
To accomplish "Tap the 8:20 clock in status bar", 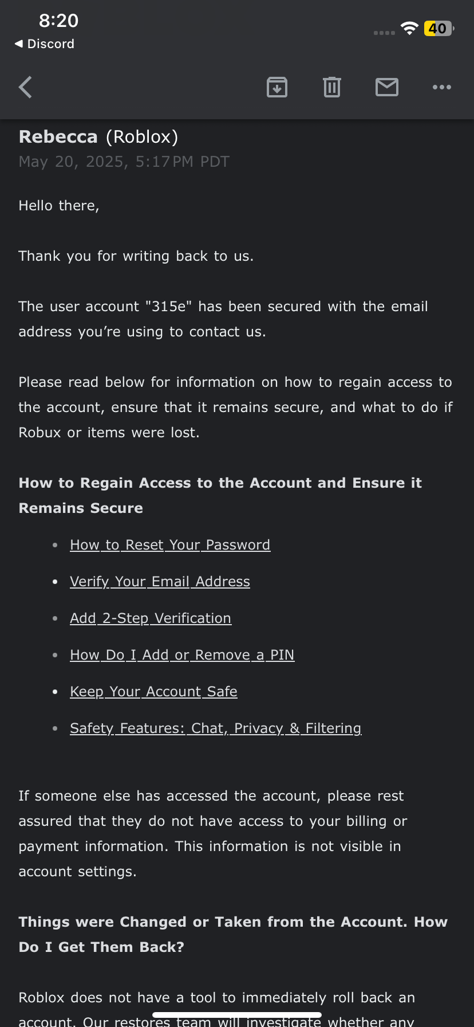I will pyautogui.click(x=58, y=21).
